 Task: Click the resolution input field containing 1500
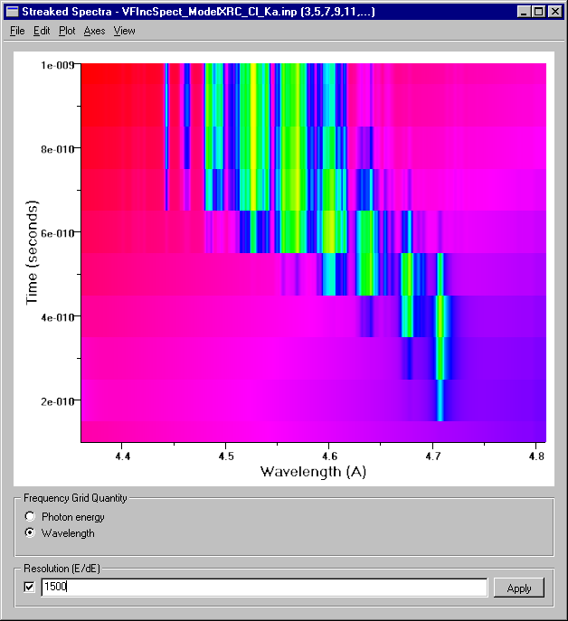[x=264, y=588]
